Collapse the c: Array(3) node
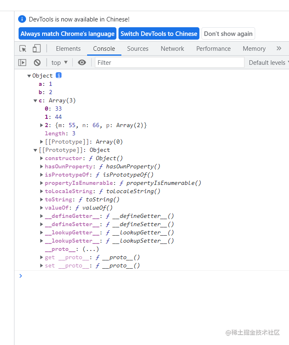The height and width of the screenshot is (345, 289). tap(35, 101)
